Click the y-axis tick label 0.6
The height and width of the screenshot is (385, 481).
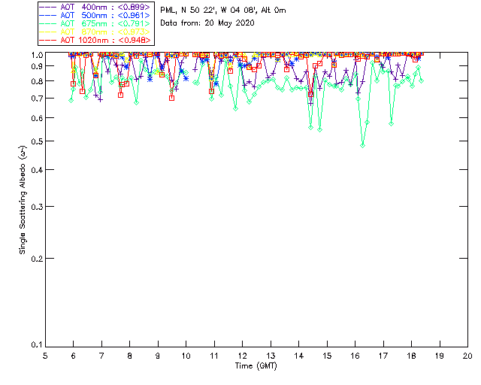(36, 118)
